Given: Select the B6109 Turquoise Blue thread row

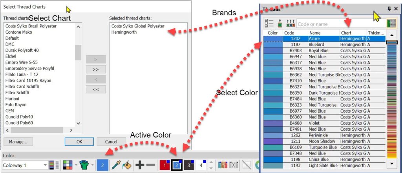Looking at the screenshot, I should [x=324, y=148].
